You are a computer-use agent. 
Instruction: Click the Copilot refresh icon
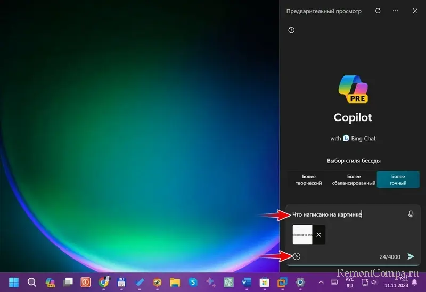tap(378, 11)
